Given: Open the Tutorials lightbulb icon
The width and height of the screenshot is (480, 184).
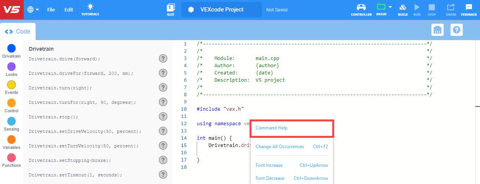Looking at the screenshot, I should point(90,7).
